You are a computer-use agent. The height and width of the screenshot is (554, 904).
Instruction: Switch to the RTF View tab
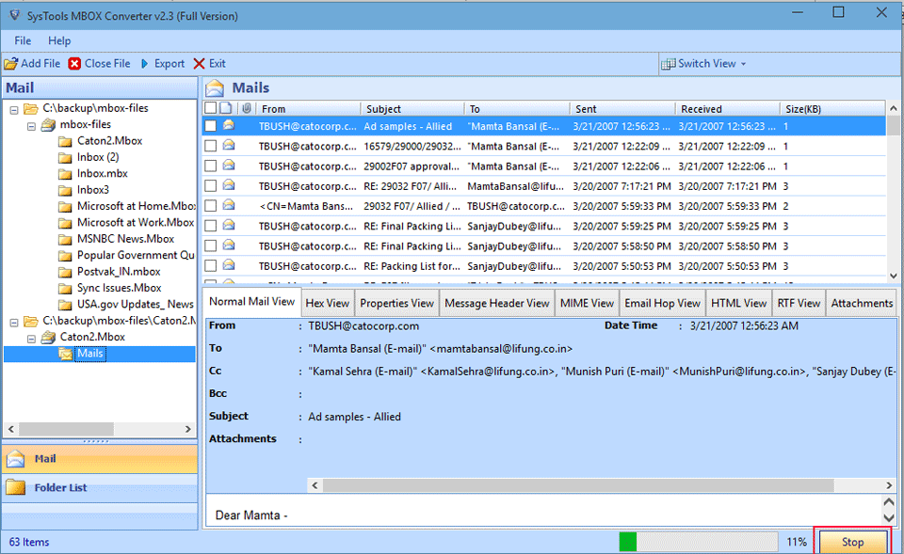[799, 303]
